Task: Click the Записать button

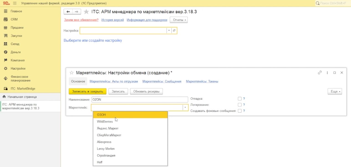Action: pyautogui.click(x=118, y=91)
